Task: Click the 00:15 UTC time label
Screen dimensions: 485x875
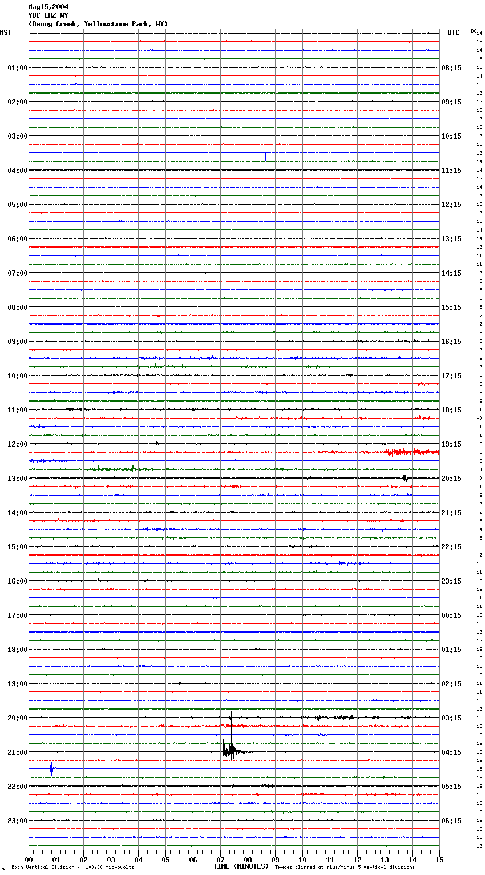Action: coord(451,615)
